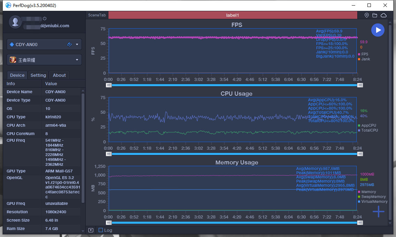This screenshot has width=396, height=237.
Task: Click the connection link icon next to CDY-AN00
Action: (x=69, y=45)
